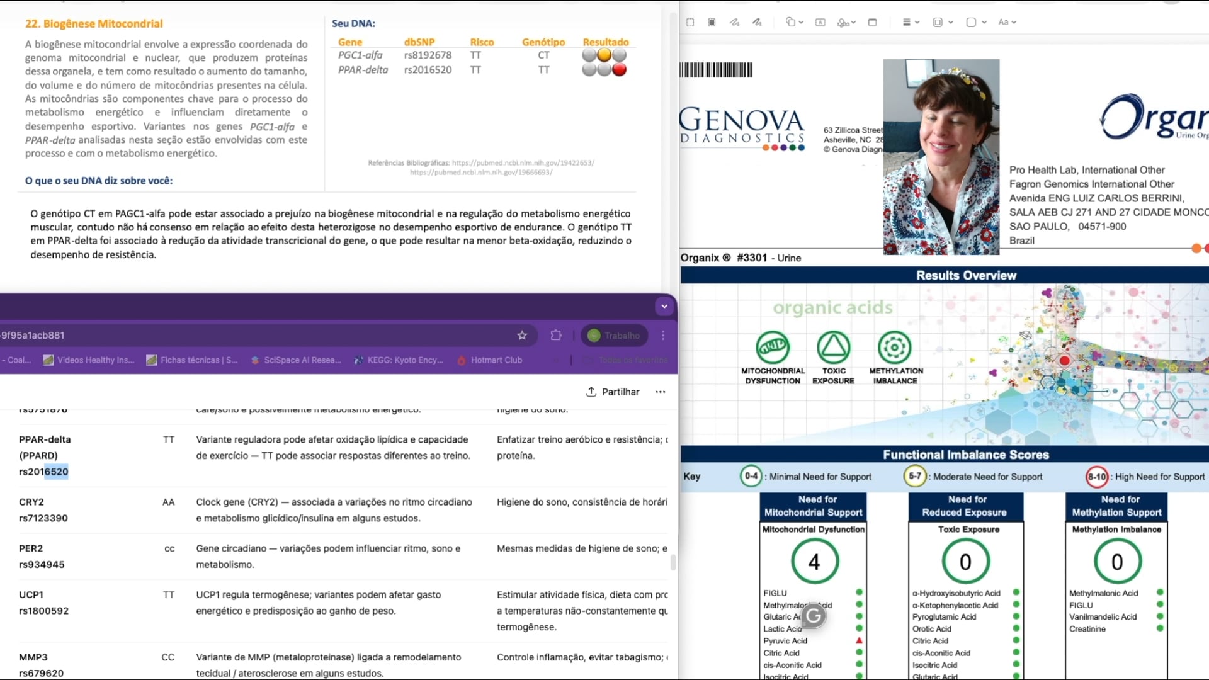Screen dimensions: 1209x680
Task: Click the Genova Diagnostics logo
Action: pos(742,129)
